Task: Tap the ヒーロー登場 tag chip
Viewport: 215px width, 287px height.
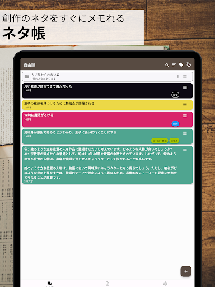Action: [x=160, y=141]
